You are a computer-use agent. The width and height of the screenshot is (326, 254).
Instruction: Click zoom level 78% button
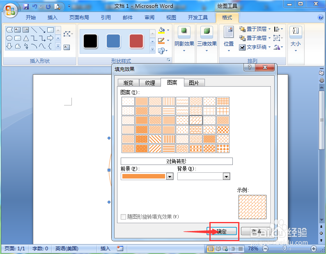253,249
